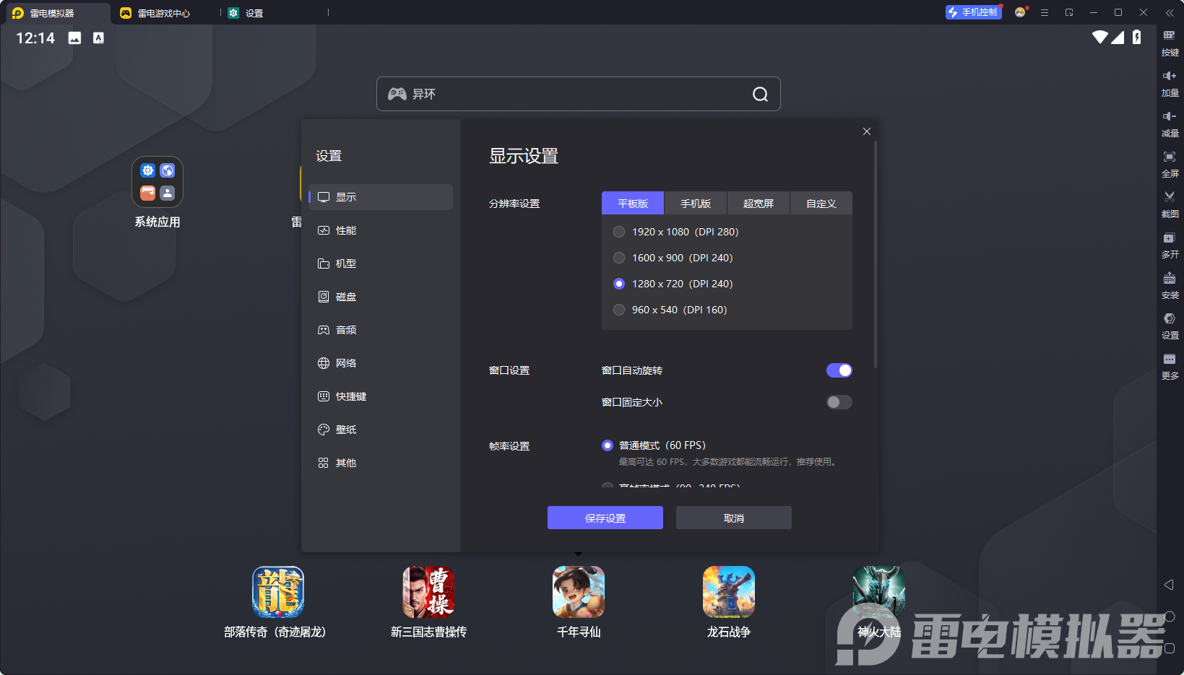
Task: Switch to the 雷电游戏中心 tab
Action: [165, 13]
